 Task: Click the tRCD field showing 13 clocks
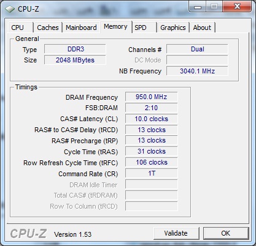[152, 130]
